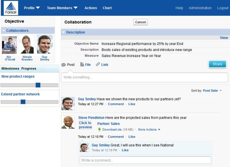Viewport: 230px width, 167px height.
Task: Collapse the Description section
Action: click(63, 32)
